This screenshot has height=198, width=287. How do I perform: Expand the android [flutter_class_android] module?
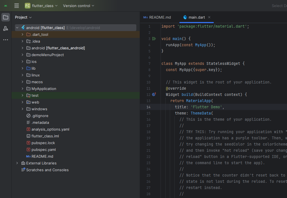(x=22, y=48)
